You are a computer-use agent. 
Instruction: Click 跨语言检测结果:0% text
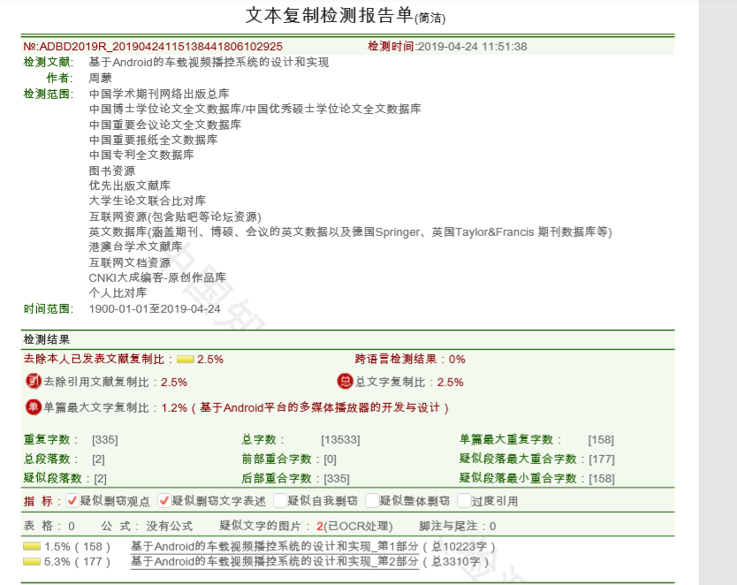point(410,360)
